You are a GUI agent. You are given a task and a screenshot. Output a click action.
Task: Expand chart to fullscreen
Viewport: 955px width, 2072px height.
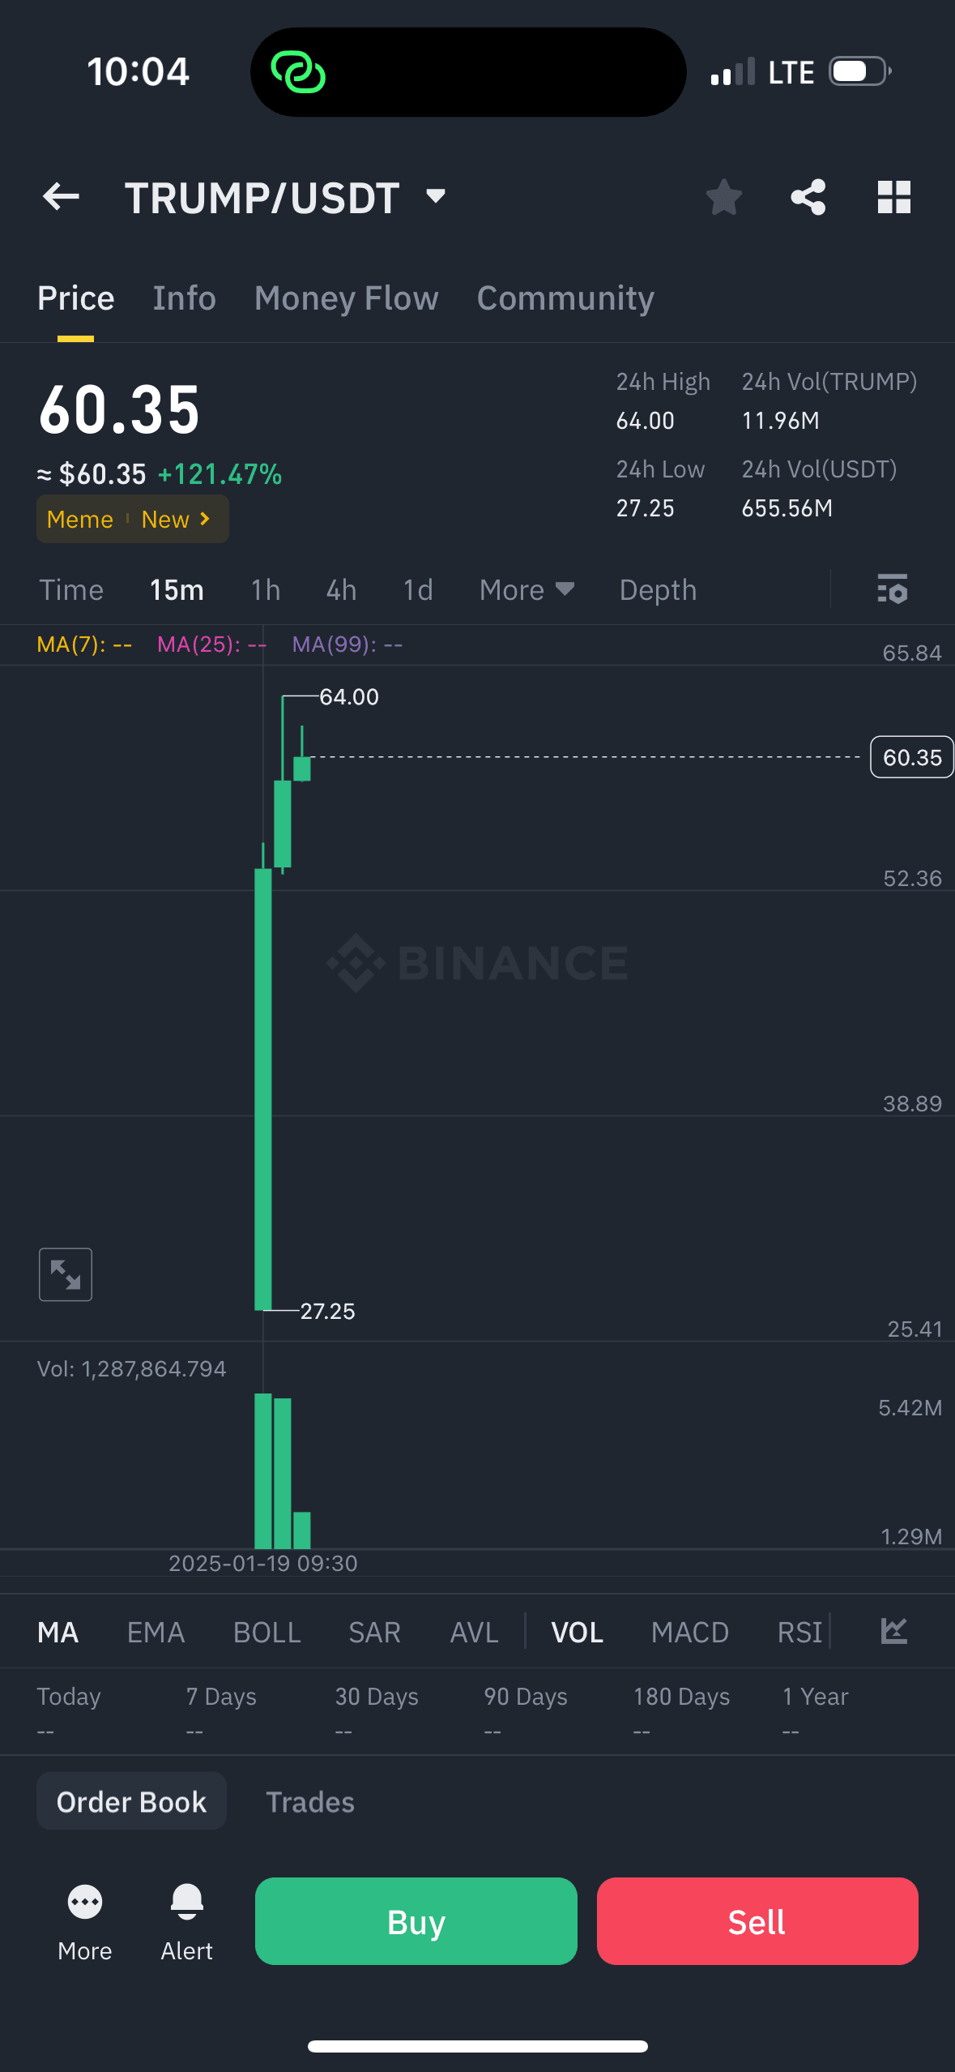(x=66, y=1274)
